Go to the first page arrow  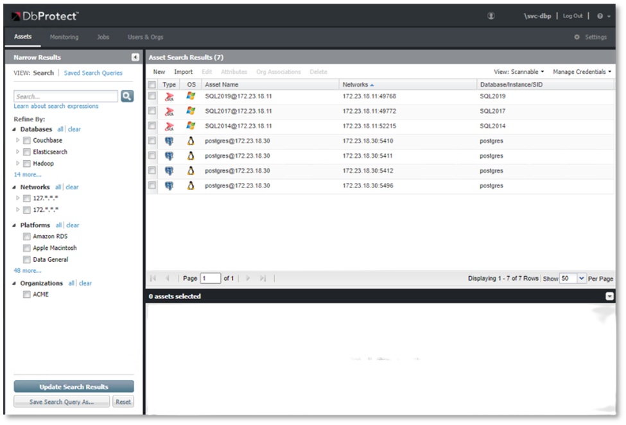pos(153,278)
